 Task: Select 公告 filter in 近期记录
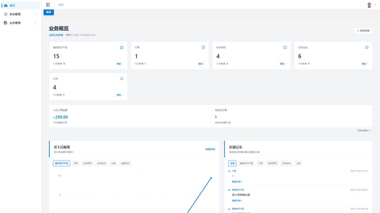point(298,163)
